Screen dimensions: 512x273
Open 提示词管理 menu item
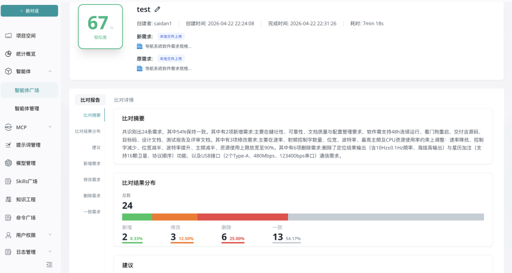[29, 145]
